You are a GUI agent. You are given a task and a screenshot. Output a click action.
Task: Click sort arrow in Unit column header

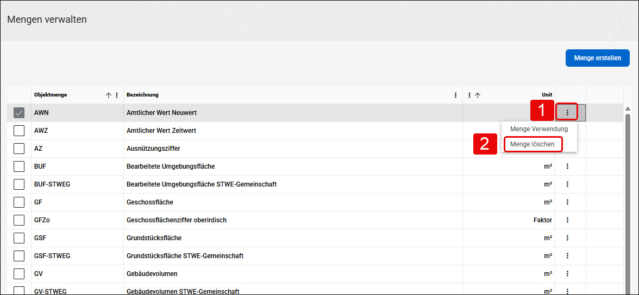click(478, 95)
